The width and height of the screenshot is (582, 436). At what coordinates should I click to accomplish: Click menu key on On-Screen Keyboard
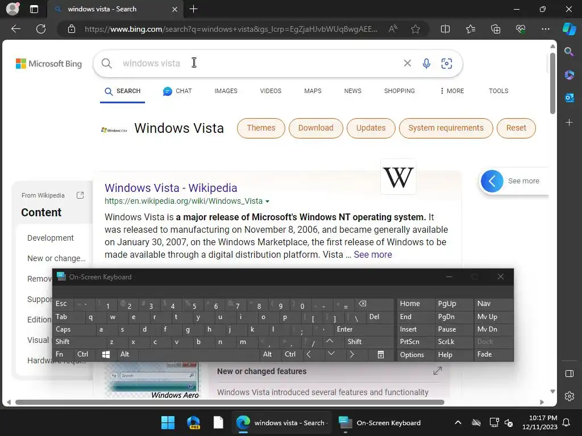coord(380,354)
